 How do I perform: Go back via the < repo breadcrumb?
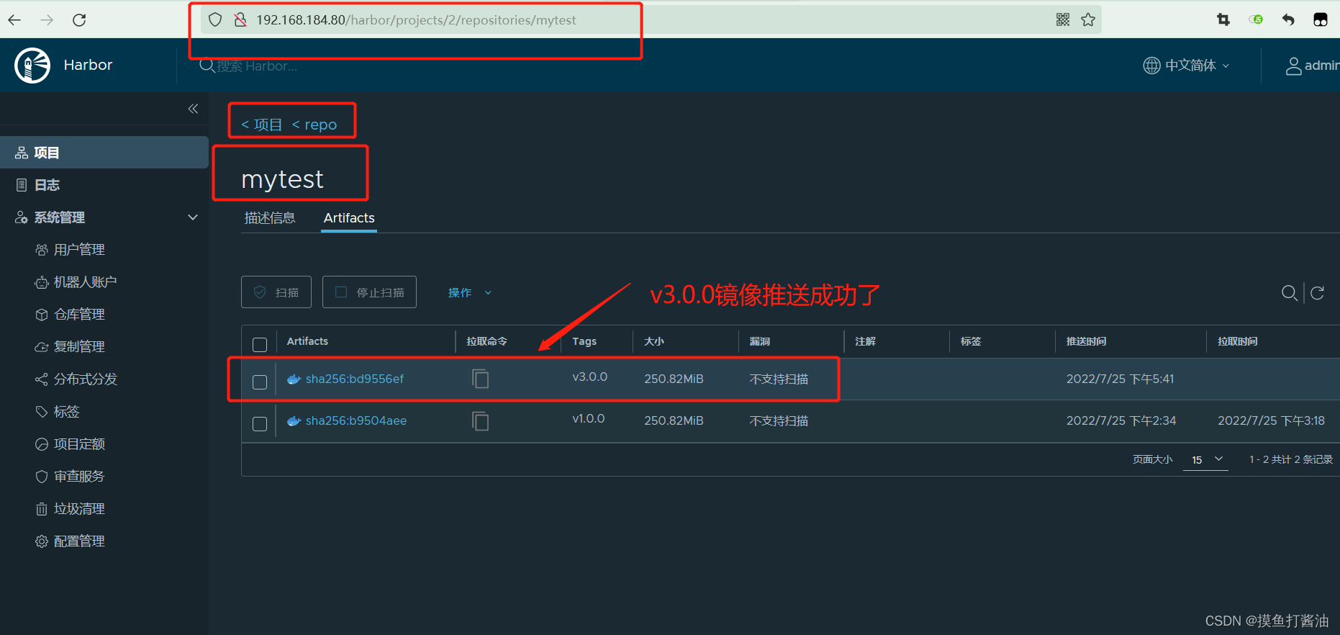314,125
